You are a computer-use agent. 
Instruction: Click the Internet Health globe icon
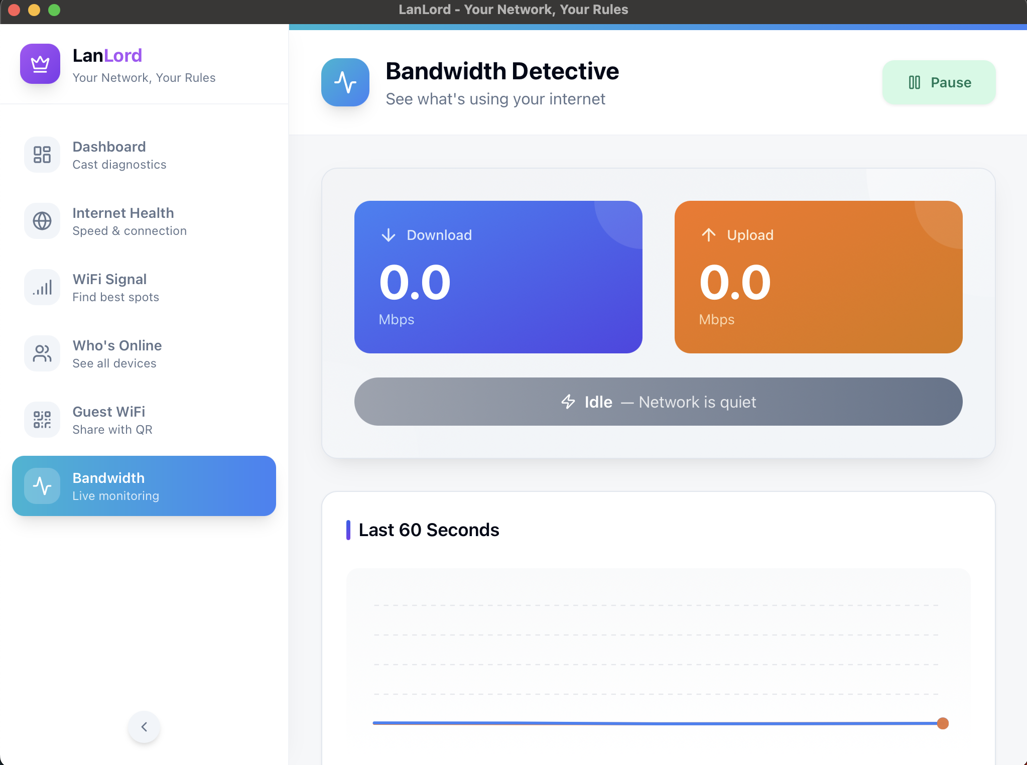pyautogui.click(x=42, y=221)
